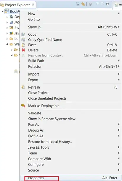
Task: Click the Copy Qualified Name icon
Action: point(23,40)
